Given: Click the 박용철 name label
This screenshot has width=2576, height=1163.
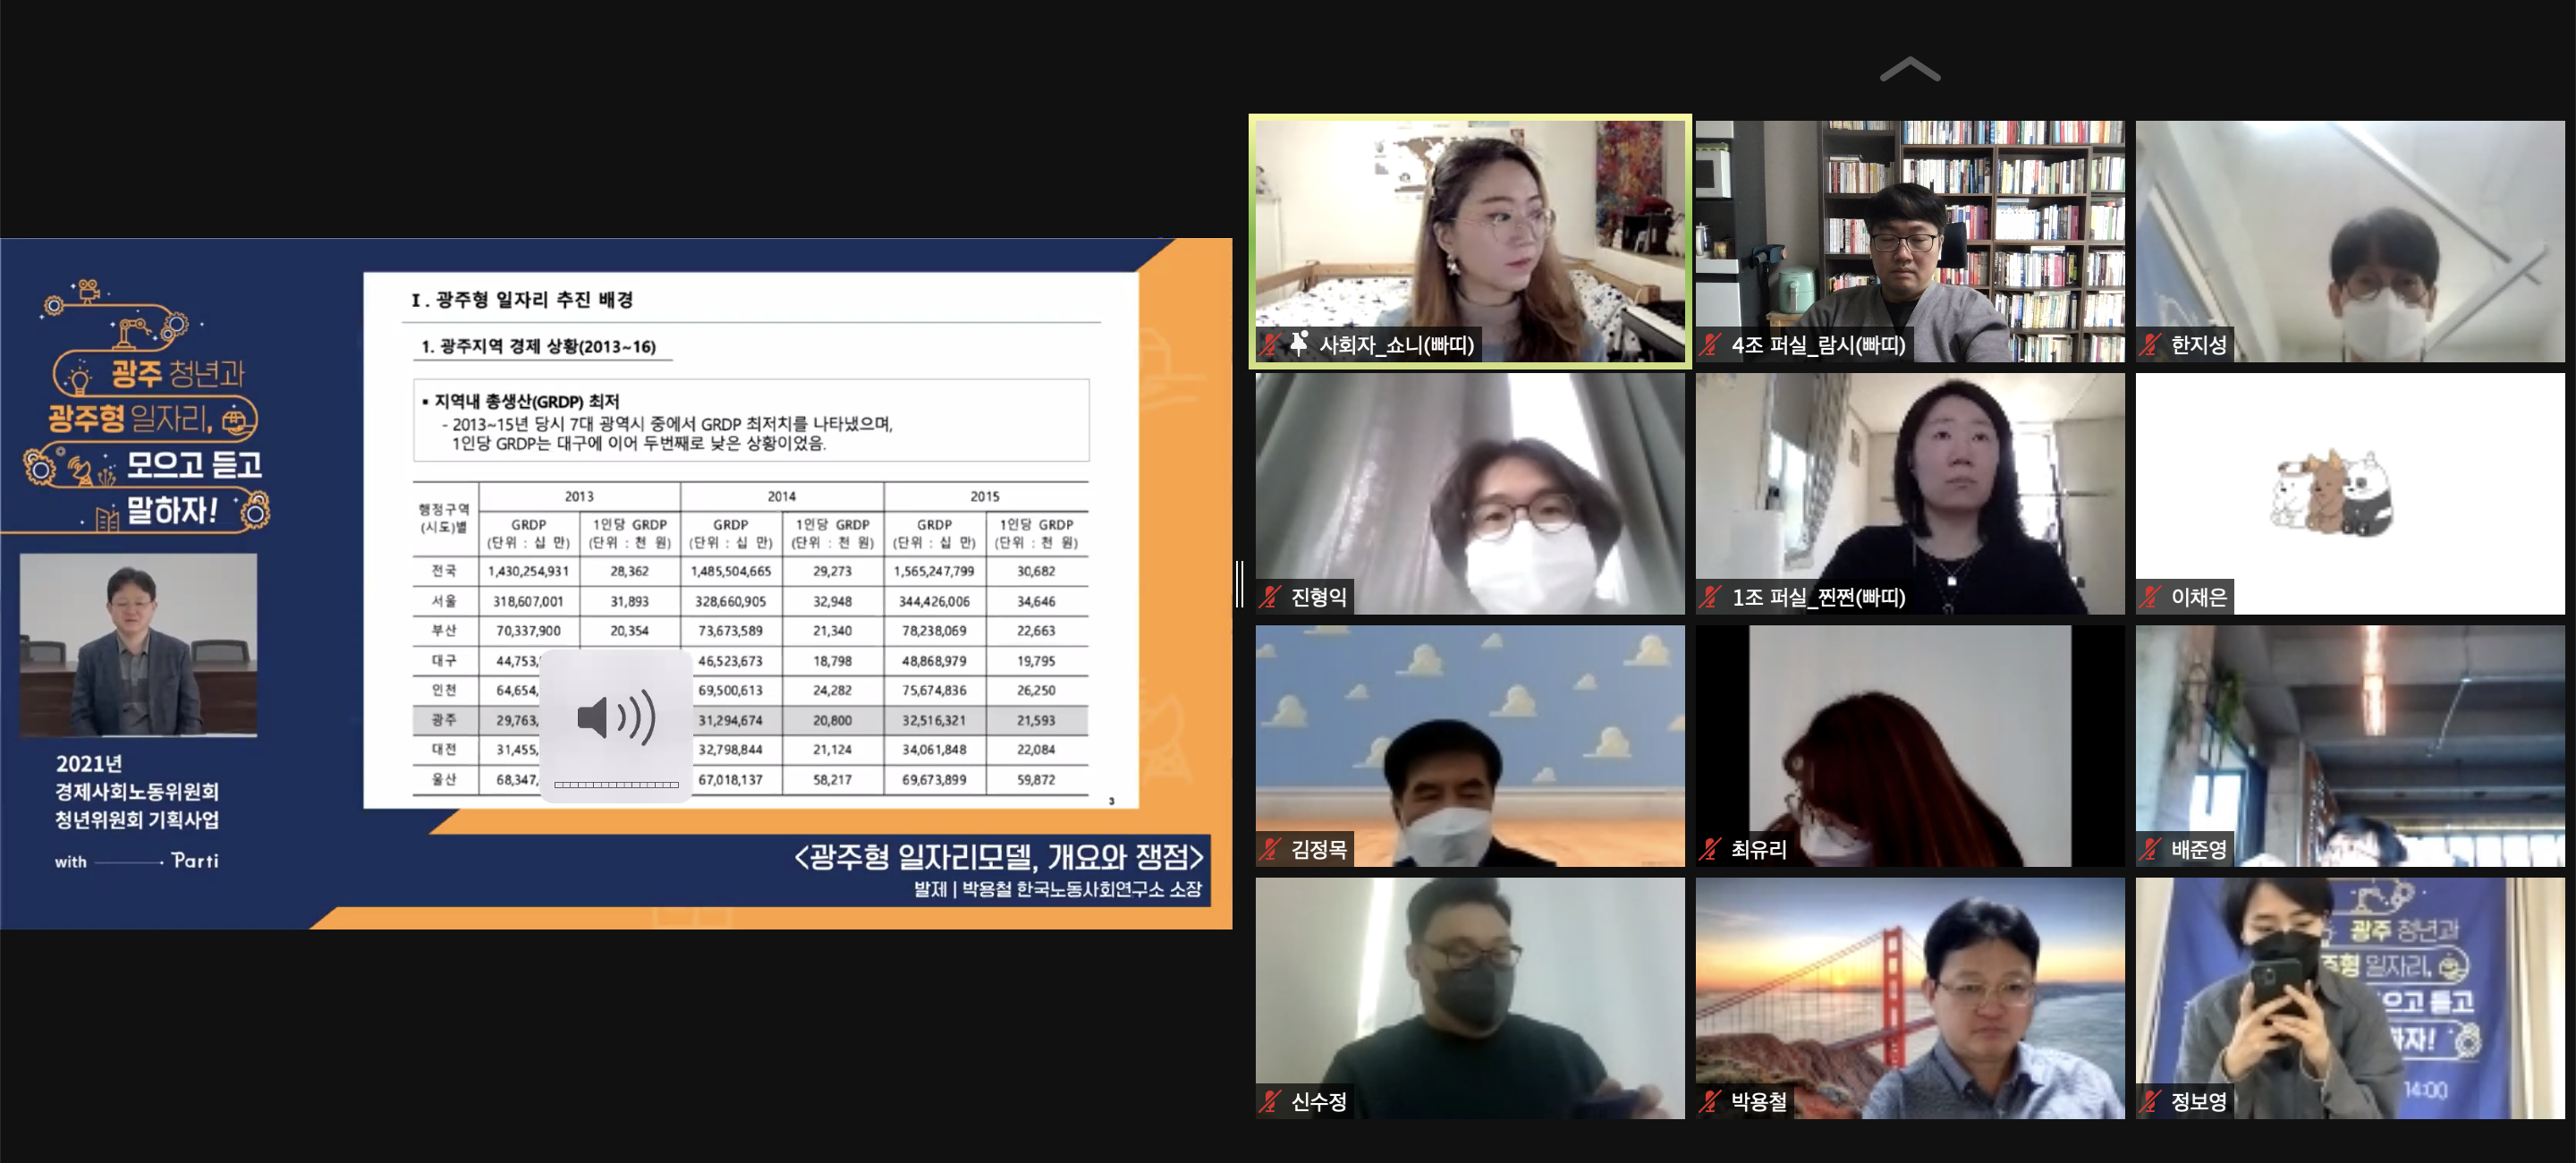Looking at the screenshot, I should (1758, 1101).
